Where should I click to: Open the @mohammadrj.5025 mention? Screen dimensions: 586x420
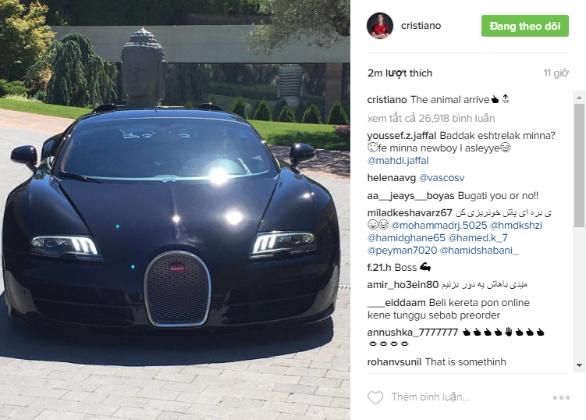point(439,225)
